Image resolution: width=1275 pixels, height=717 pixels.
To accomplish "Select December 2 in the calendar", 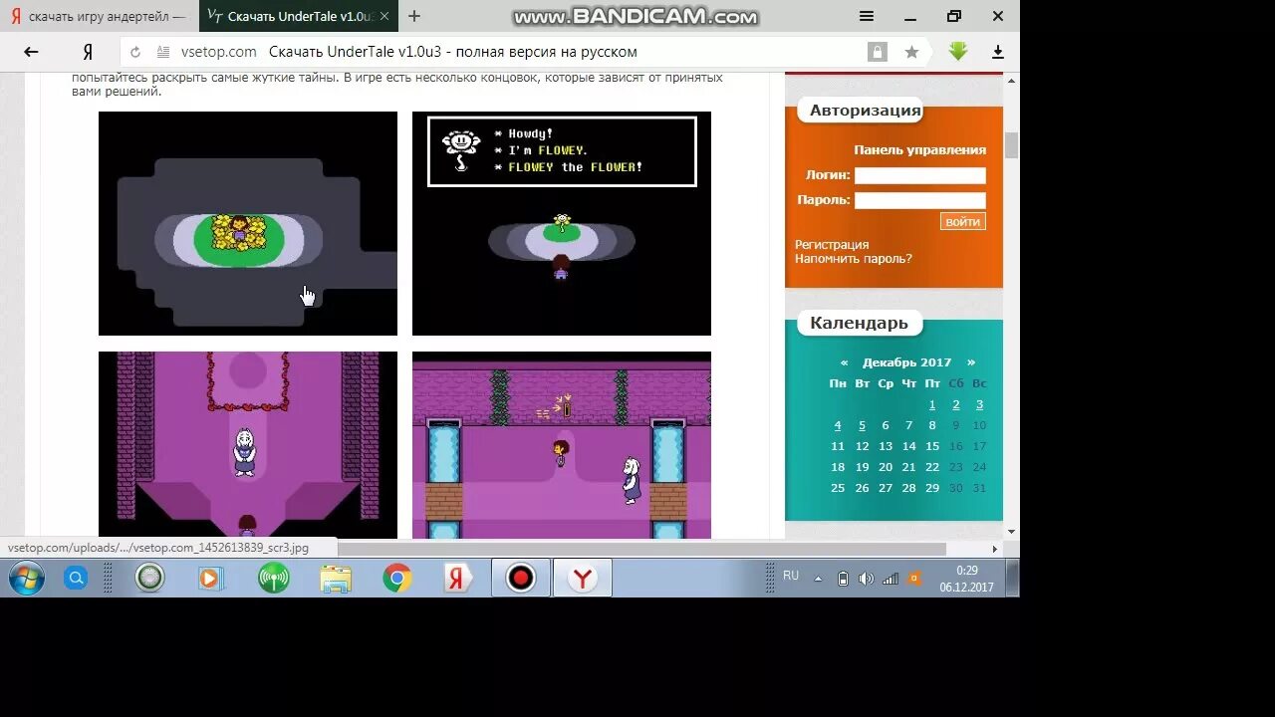I will tap(956, 404).
